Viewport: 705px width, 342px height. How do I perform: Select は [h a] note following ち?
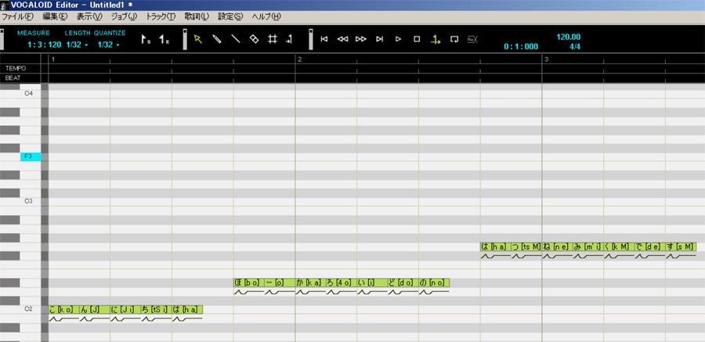187,310
